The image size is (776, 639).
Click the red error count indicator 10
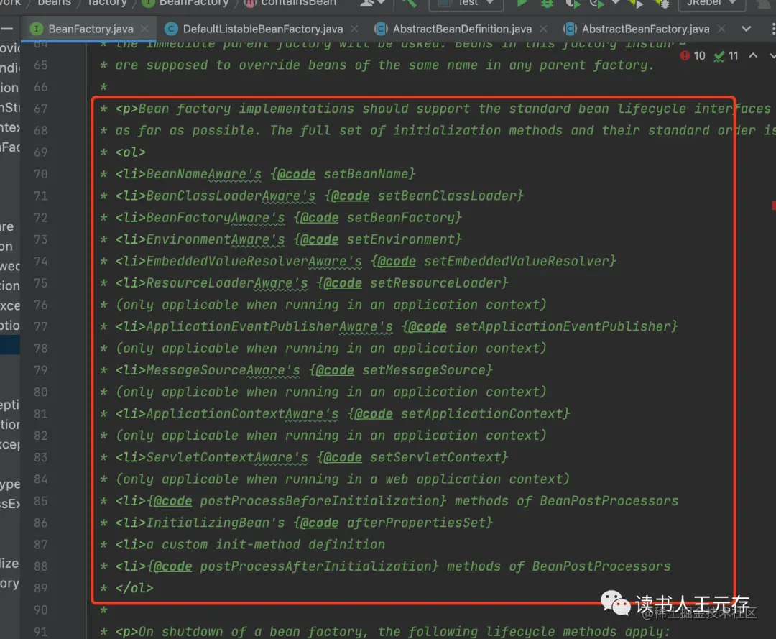[x=693, y=56]
